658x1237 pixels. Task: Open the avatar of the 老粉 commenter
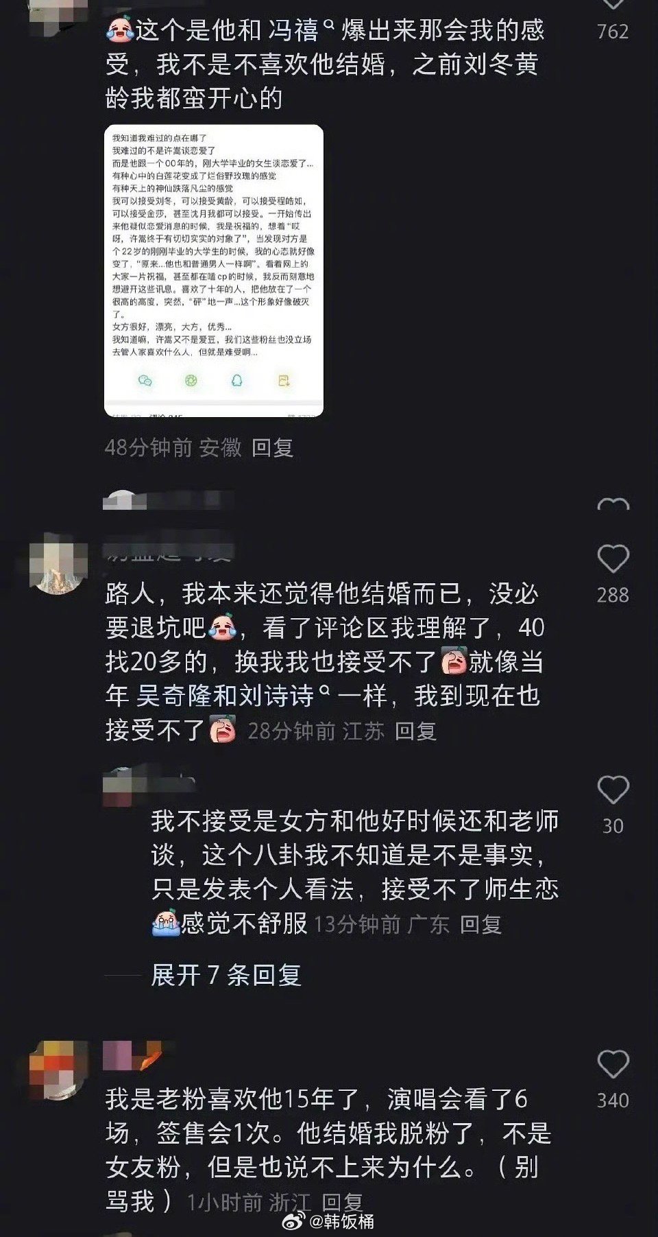(58, 1070)
